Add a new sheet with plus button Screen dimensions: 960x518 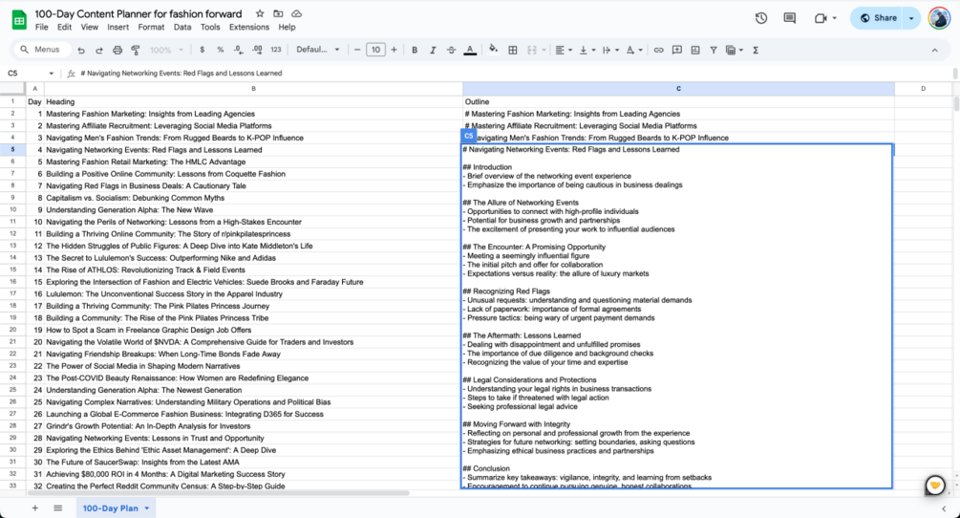35,508
